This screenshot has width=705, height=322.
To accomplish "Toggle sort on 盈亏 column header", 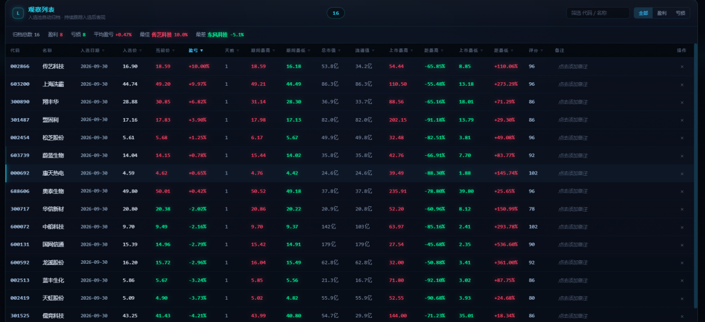I will [196, 51].
